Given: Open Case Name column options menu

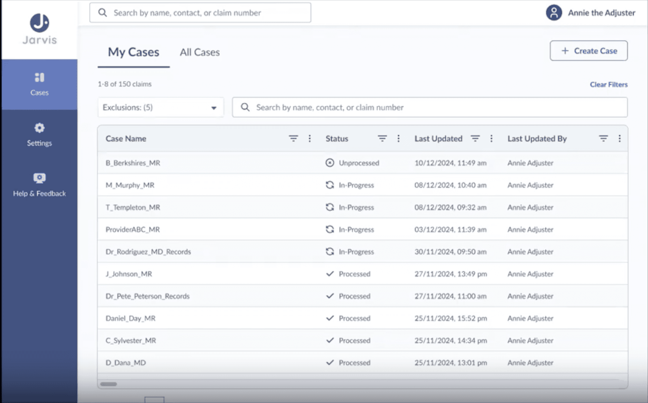Looking at the screenshot, I should (x=310, y=139).
